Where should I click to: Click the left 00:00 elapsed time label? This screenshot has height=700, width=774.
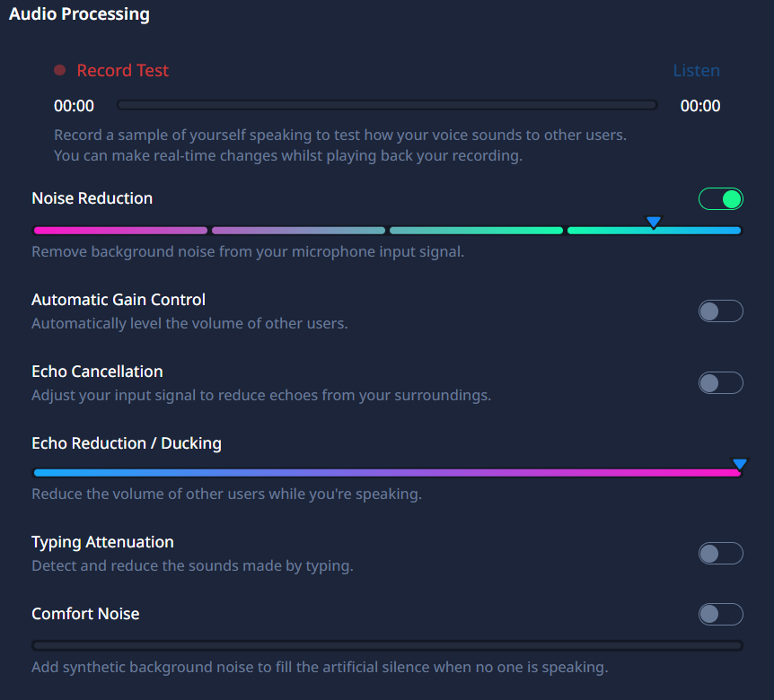click(74, 106)
